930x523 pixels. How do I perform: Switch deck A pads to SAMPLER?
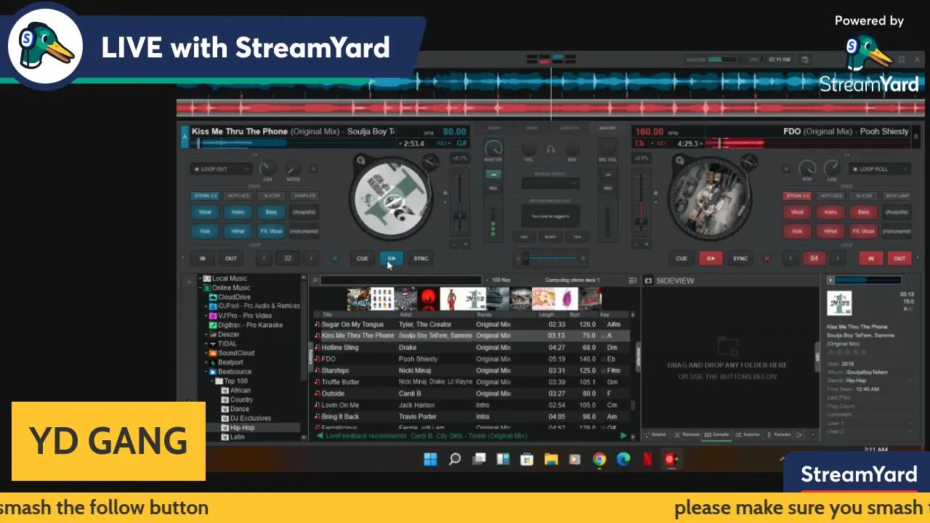click(x=304, y=196)
